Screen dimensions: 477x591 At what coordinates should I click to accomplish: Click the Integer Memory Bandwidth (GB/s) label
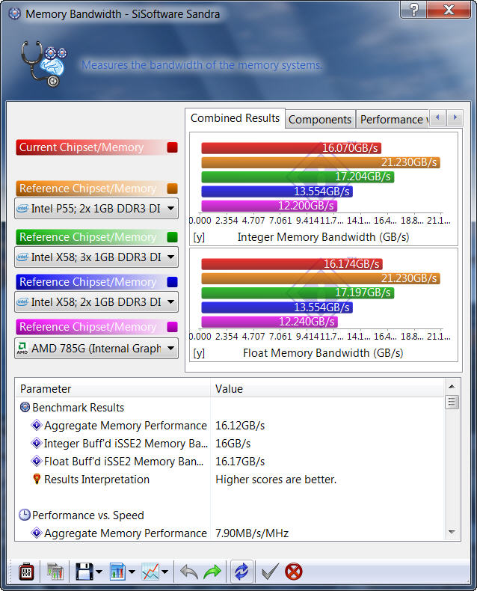tap(323, 237)
